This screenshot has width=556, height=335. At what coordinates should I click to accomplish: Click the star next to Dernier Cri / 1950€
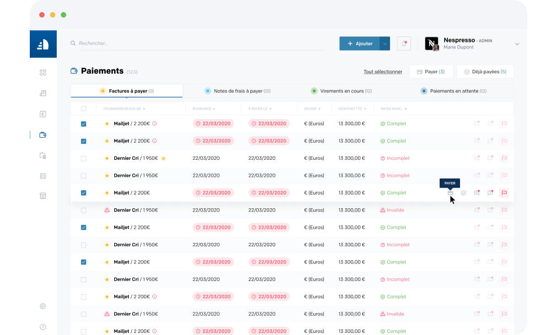[x=163, y=158]
